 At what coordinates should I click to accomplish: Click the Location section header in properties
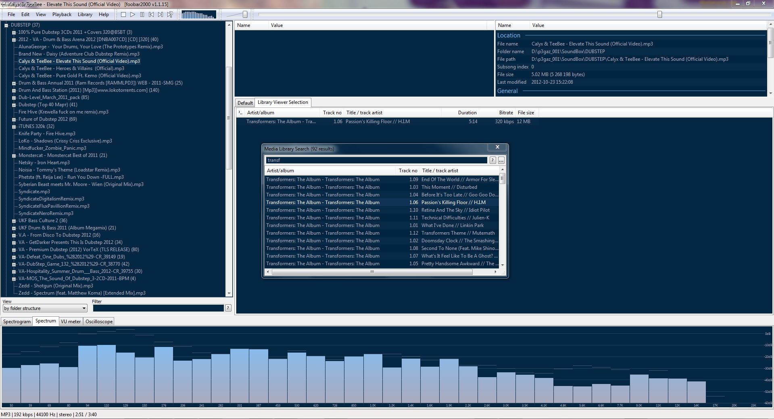click(x=509, y=35)
